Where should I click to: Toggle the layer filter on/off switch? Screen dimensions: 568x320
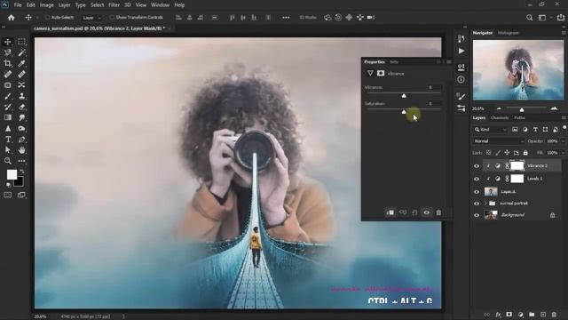564,128
